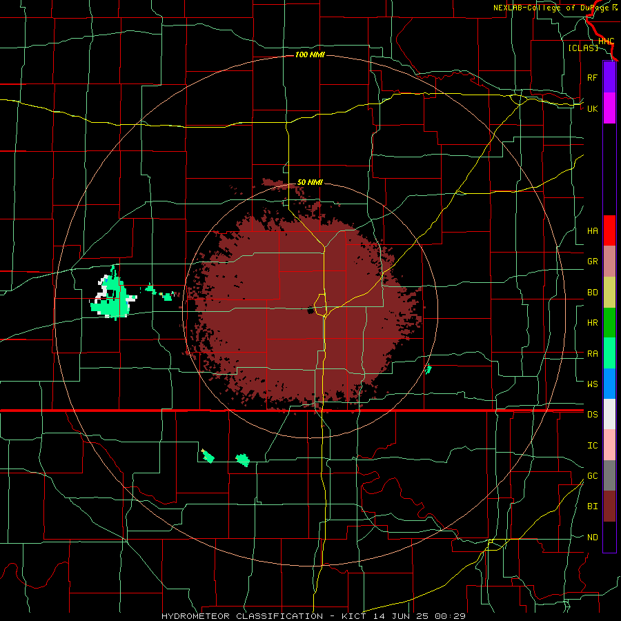The width and height of the screenshot is (621, 621).
Task: Click the UK legend label
Action: [592, 109]
